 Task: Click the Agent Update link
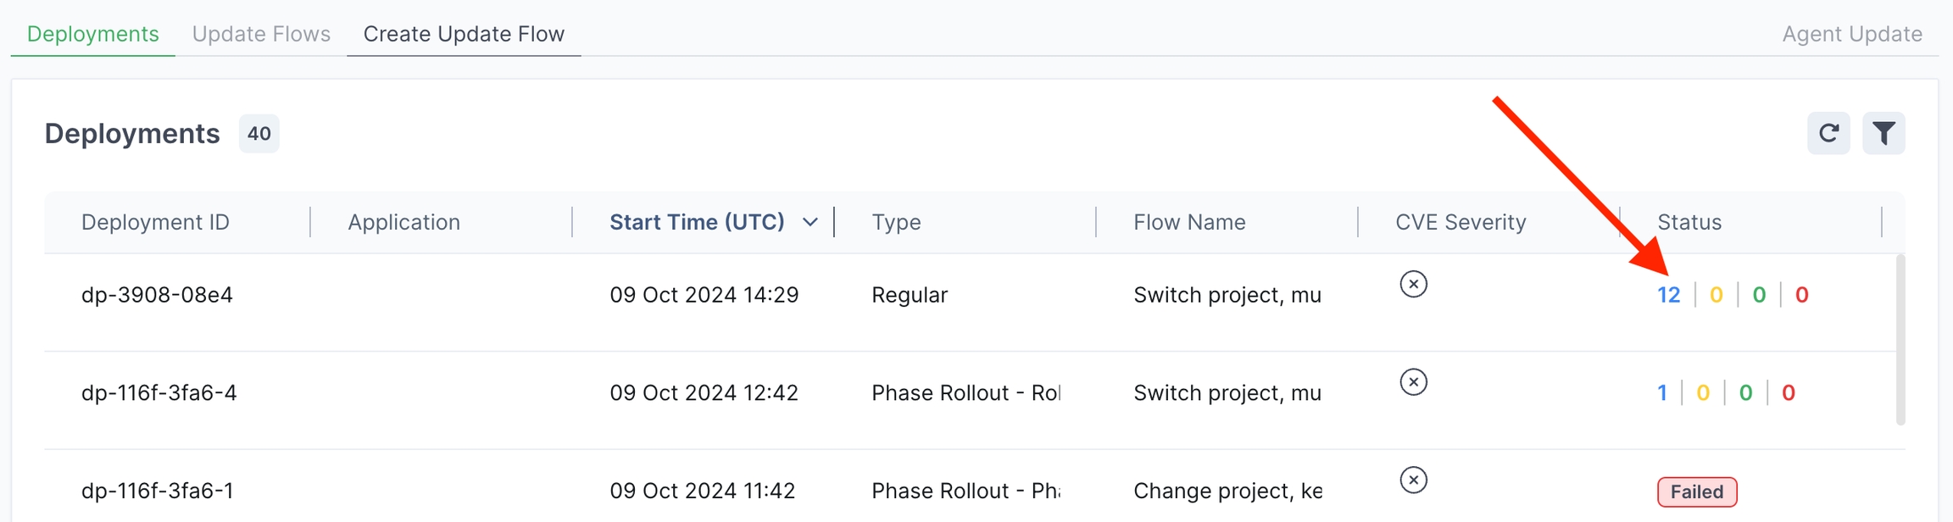coord(1852,34)
